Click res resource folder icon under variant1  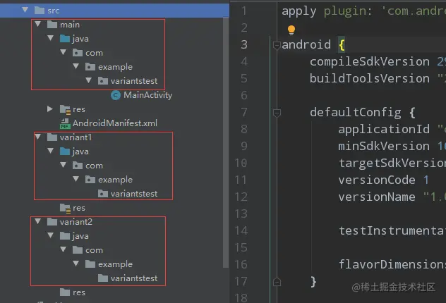(x=65, y=208)
